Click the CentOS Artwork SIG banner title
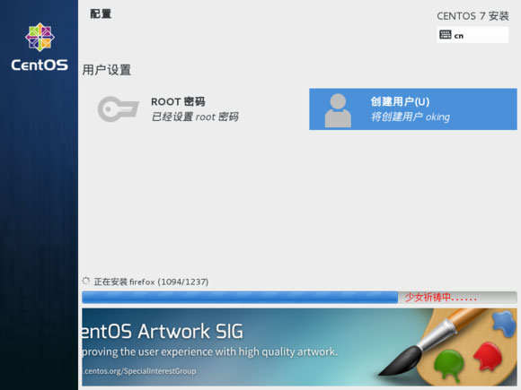Viewport: 521px width, 390px height. click(x=163, y=331)
